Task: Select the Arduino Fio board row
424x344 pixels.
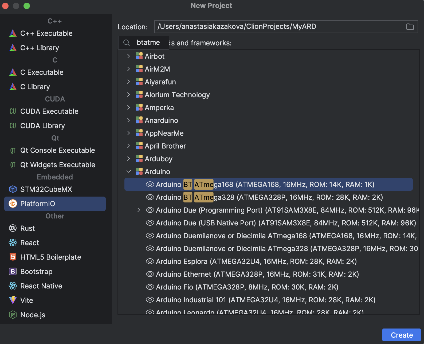Action: click(x=269, y=287)
